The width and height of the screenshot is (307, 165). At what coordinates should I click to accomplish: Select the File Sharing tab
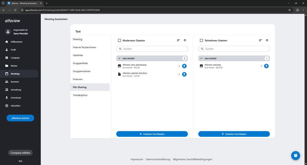coord(90,87)
